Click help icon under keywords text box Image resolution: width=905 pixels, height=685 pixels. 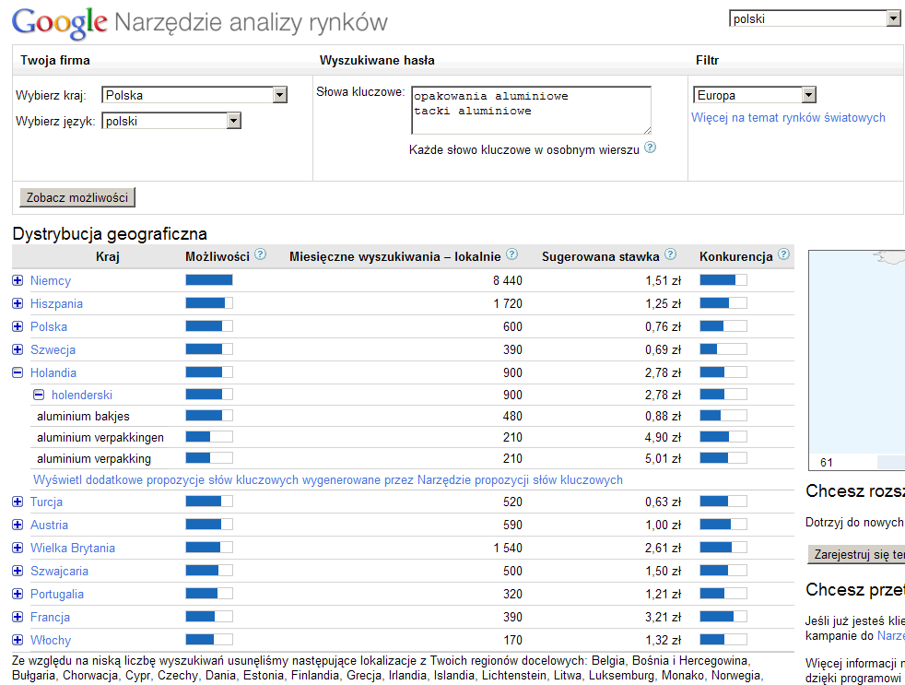650,148
